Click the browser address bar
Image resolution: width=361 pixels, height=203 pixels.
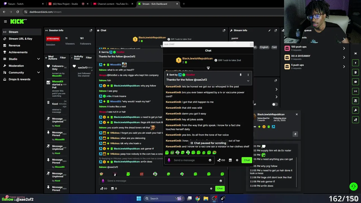[152, 12]
